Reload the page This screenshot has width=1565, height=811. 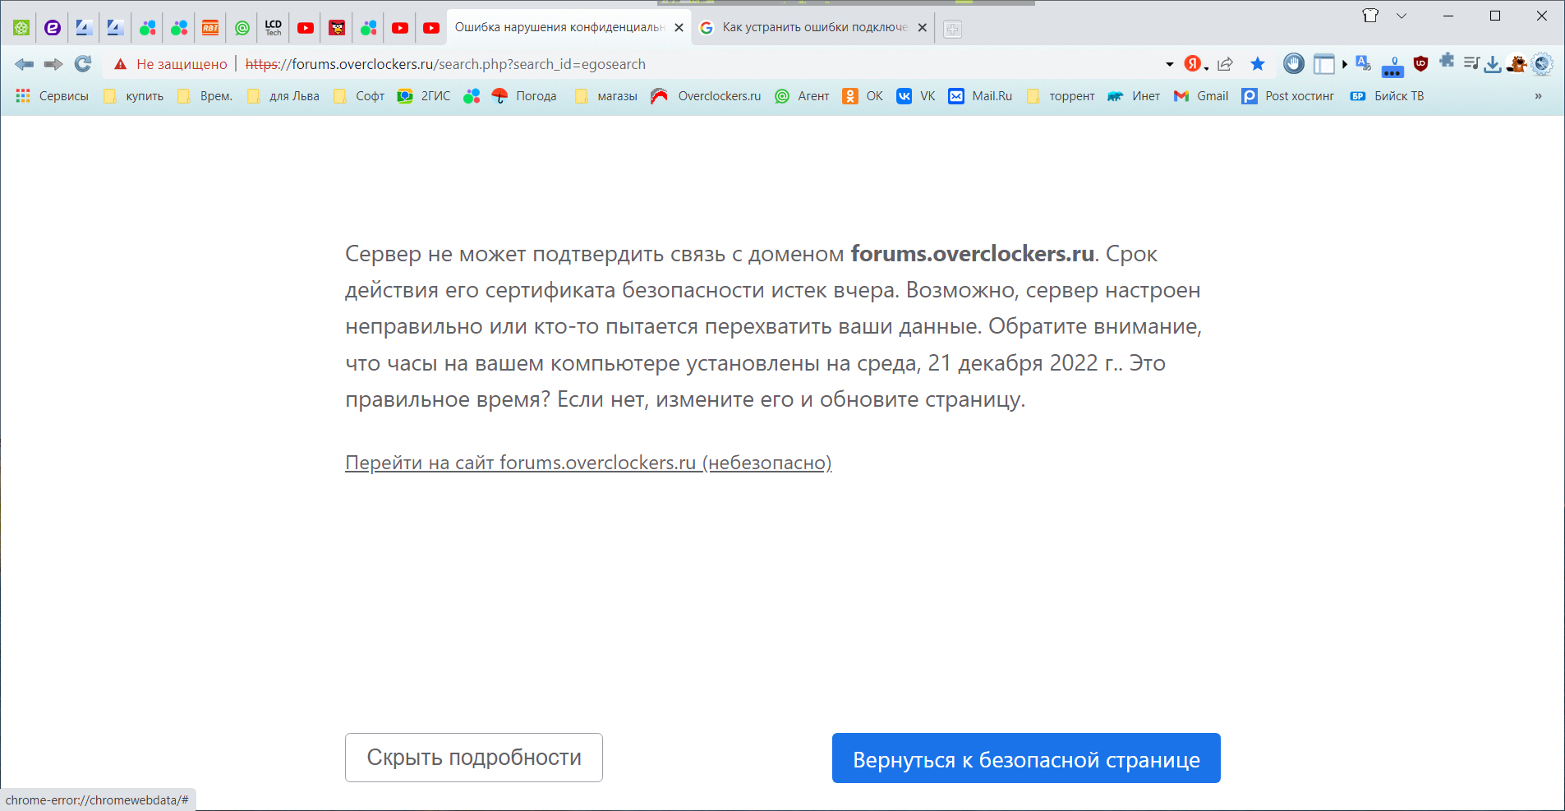coord(83,64)
